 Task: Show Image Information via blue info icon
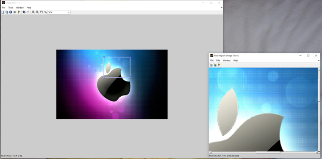point(11,12)
